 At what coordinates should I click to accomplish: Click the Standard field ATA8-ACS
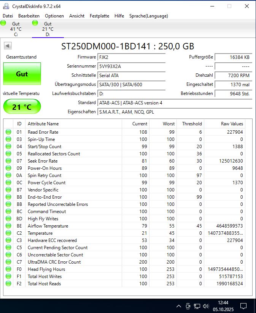(175, 103)
